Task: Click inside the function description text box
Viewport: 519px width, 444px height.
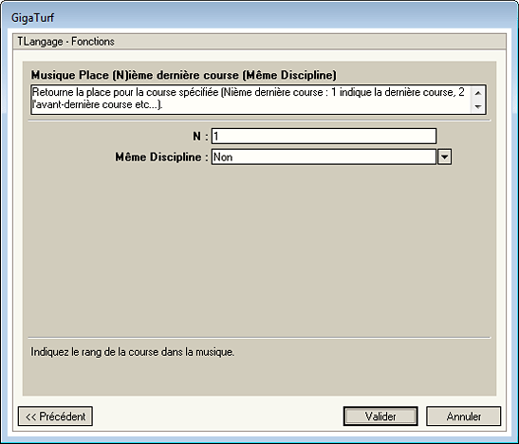Action: [x=251, y=100]
